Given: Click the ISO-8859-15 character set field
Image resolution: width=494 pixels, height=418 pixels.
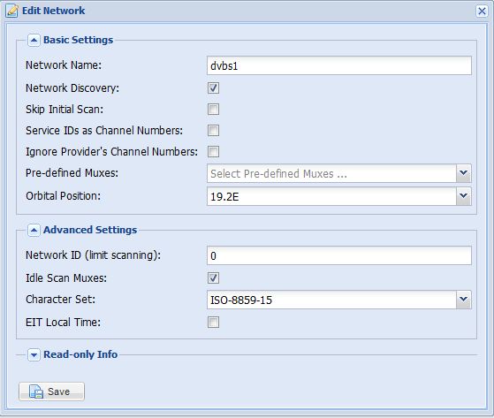Looking at the screenshot, I should click(x=331, y=300).
